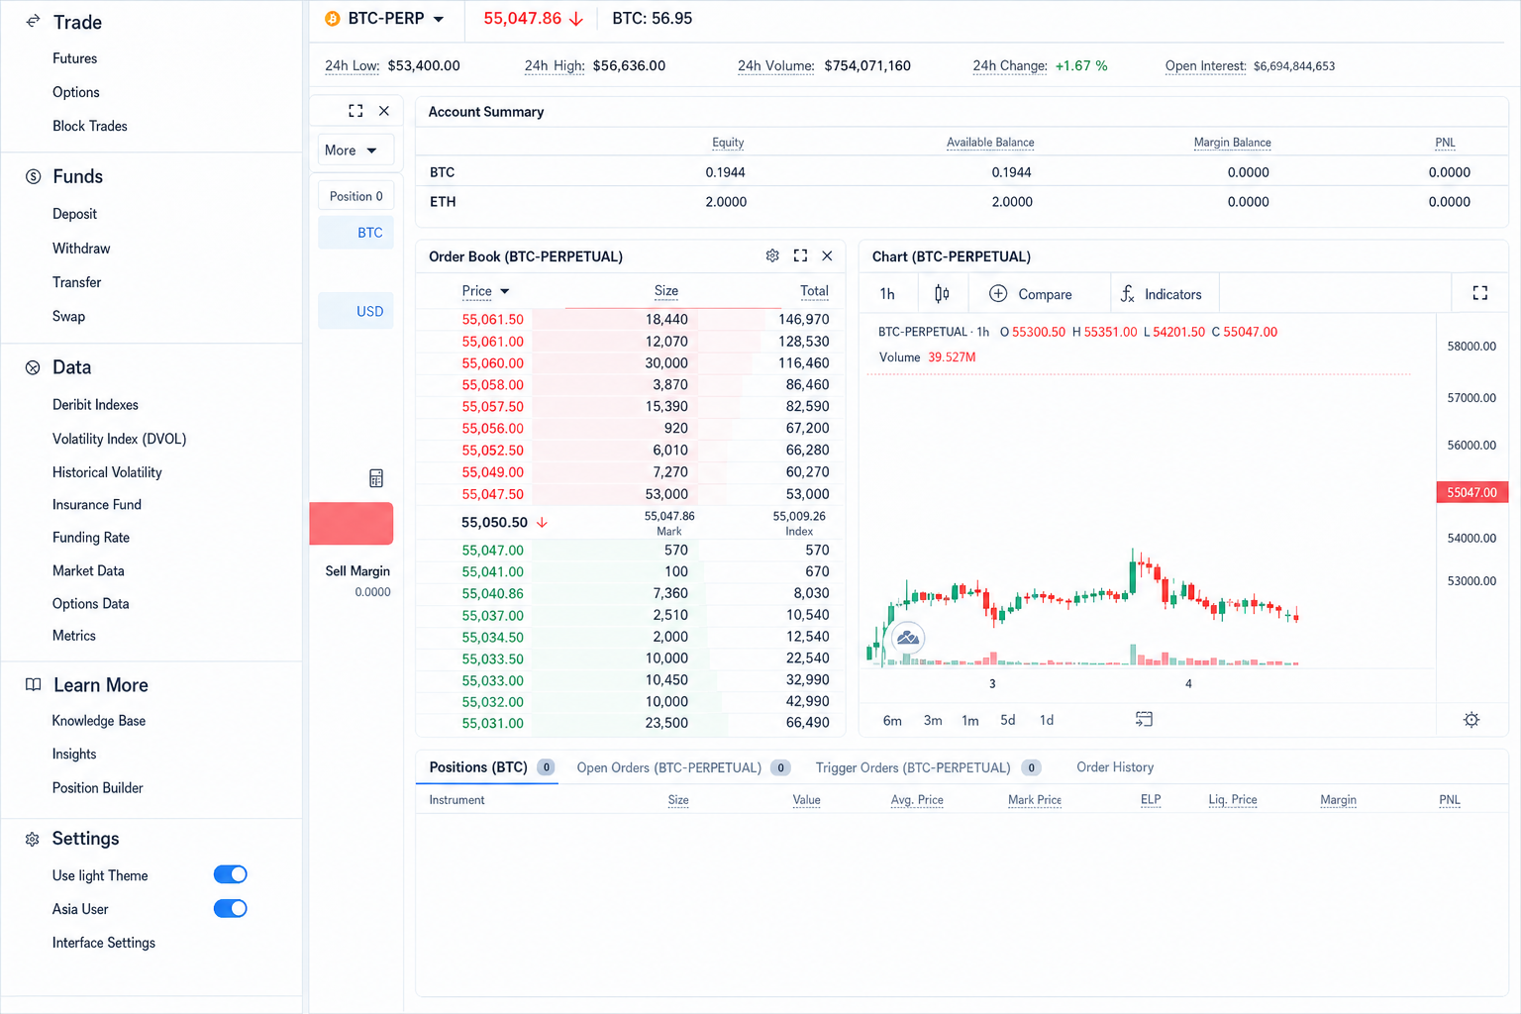The height and width of the screenshot is (1014, 1521).
Task: Maximize the Order Book panel
Action: point(800,255)
